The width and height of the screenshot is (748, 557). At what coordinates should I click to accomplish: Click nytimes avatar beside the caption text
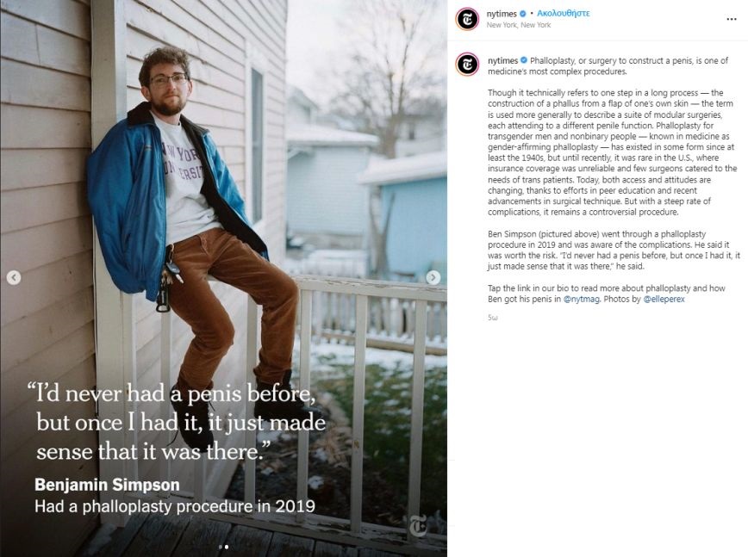point(468,64)
